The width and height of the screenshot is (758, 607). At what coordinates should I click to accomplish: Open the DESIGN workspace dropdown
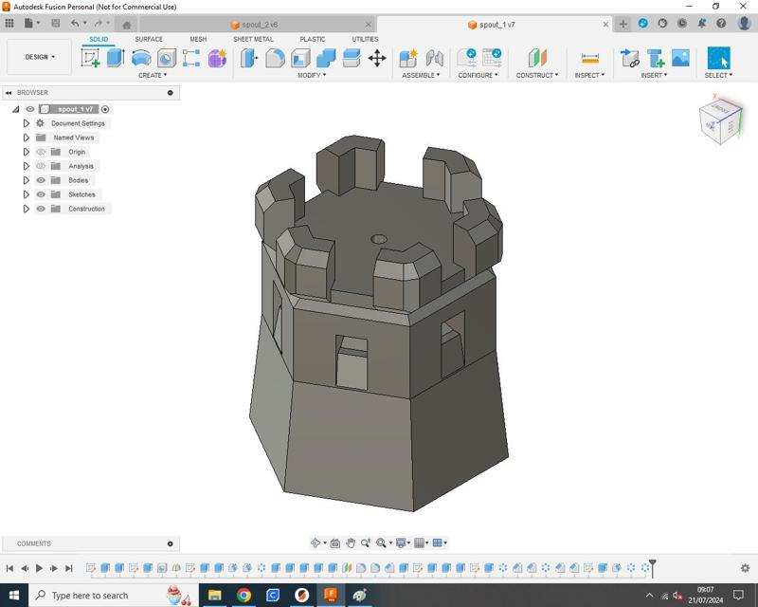coord(39,57)
